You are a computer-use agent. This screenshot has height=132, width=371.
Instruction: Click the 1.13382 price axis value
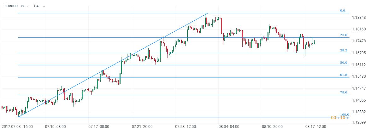pos(359,112)
